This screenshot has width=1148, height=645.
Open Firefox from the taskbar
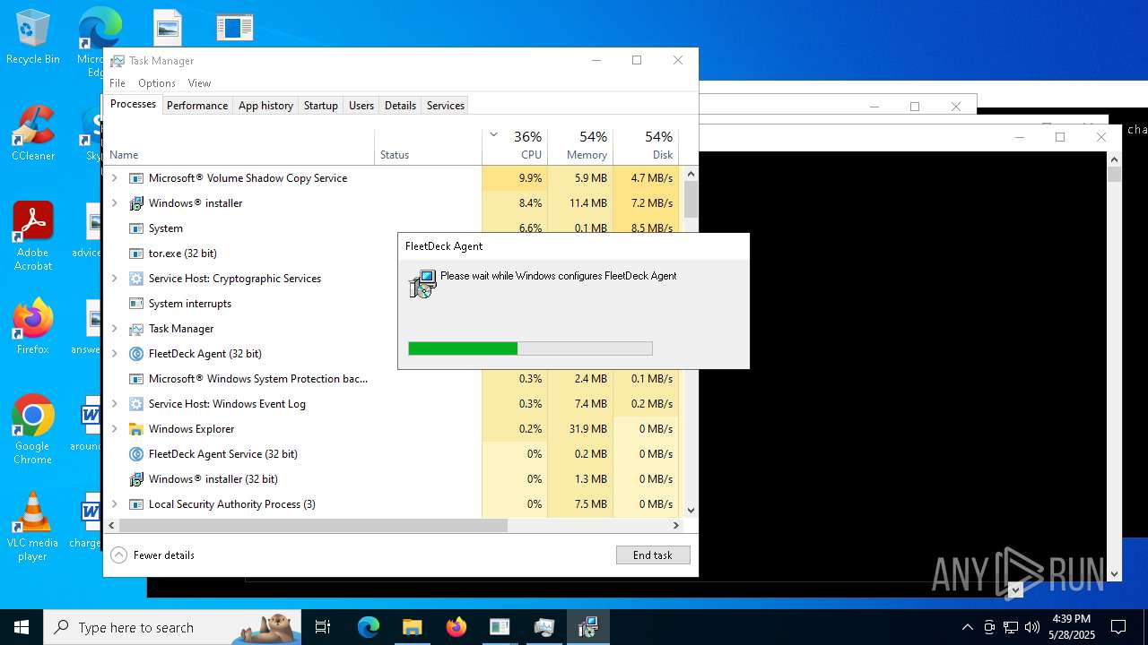(x=456, y=627)
